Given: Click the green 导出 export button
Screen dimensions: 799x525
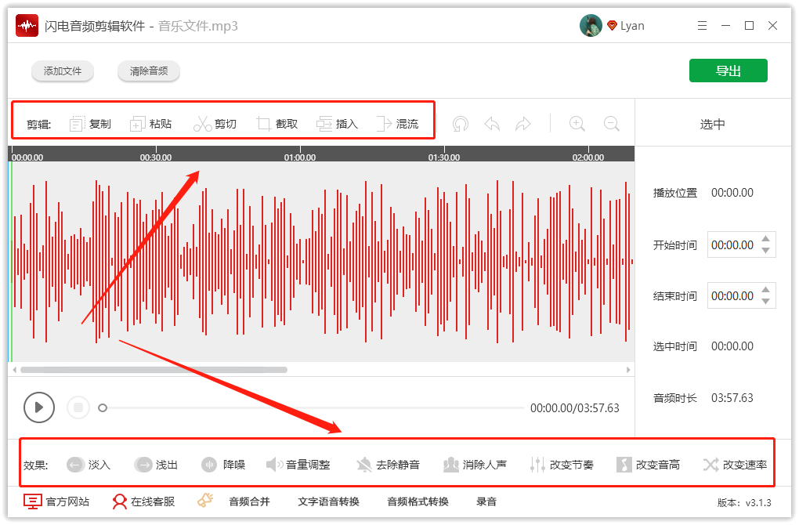Looking at the screenshot, I should [x=728, y=70].
